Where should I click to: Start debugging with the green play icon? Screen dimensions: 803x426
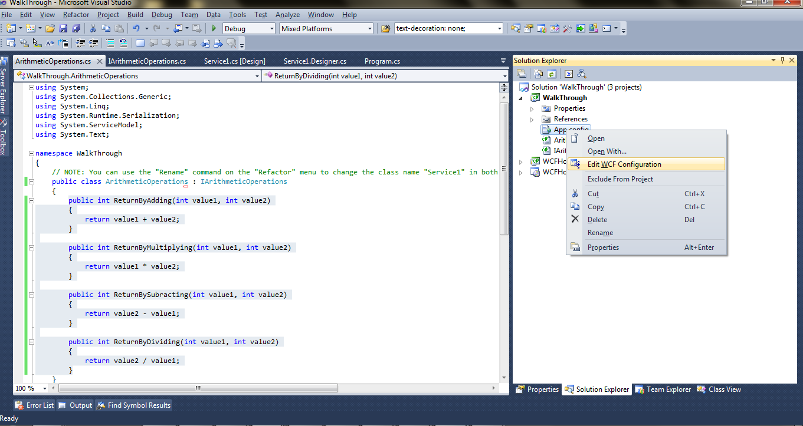pyautogui.click(x=214, y=28)
